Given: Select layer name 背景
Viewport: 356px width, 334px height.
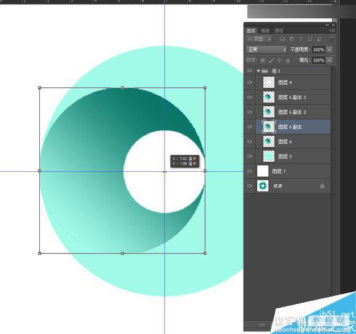Looking at the screenshot, I should [277, 186].
